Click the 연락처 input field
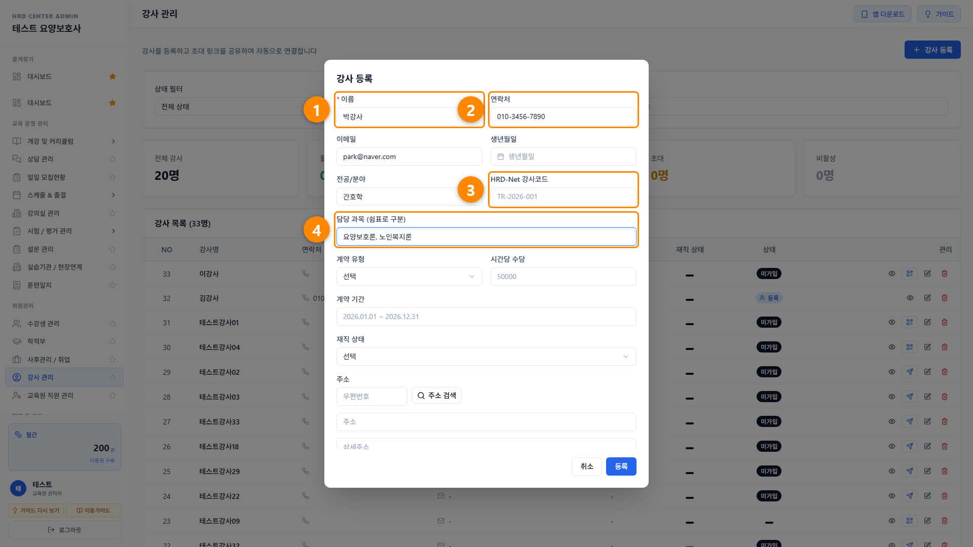Viewport: 973px width, 547px height. click(x=563, y=116)
